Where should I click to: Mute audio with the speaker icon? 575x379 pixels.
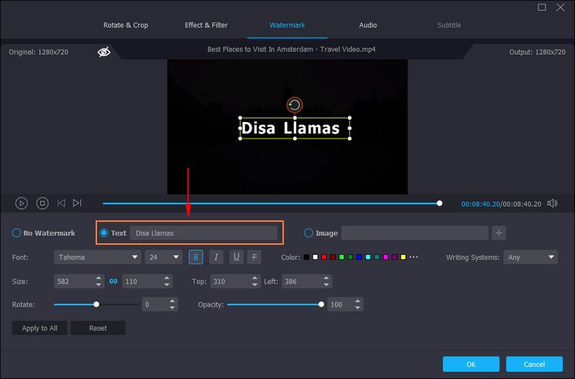tap(552, 203)
